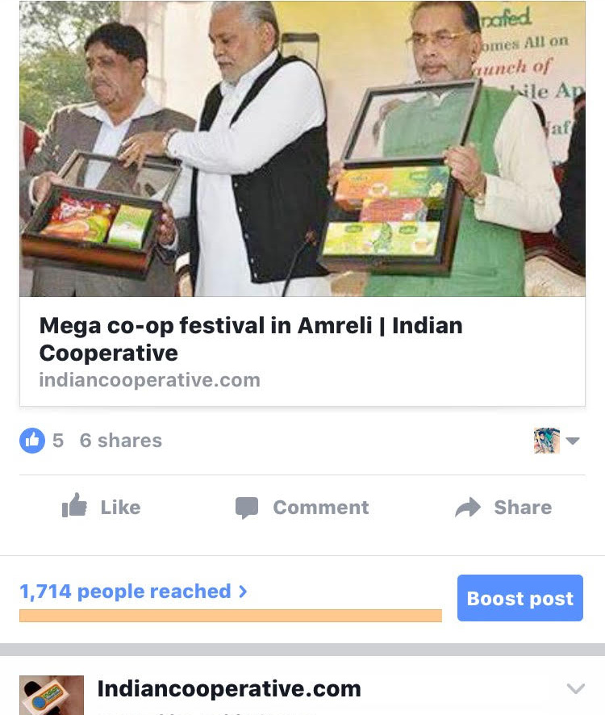The height and width of the screenshot is (715, 605).
Task: Click the chevron after people reached
Action: coord(243,592)
